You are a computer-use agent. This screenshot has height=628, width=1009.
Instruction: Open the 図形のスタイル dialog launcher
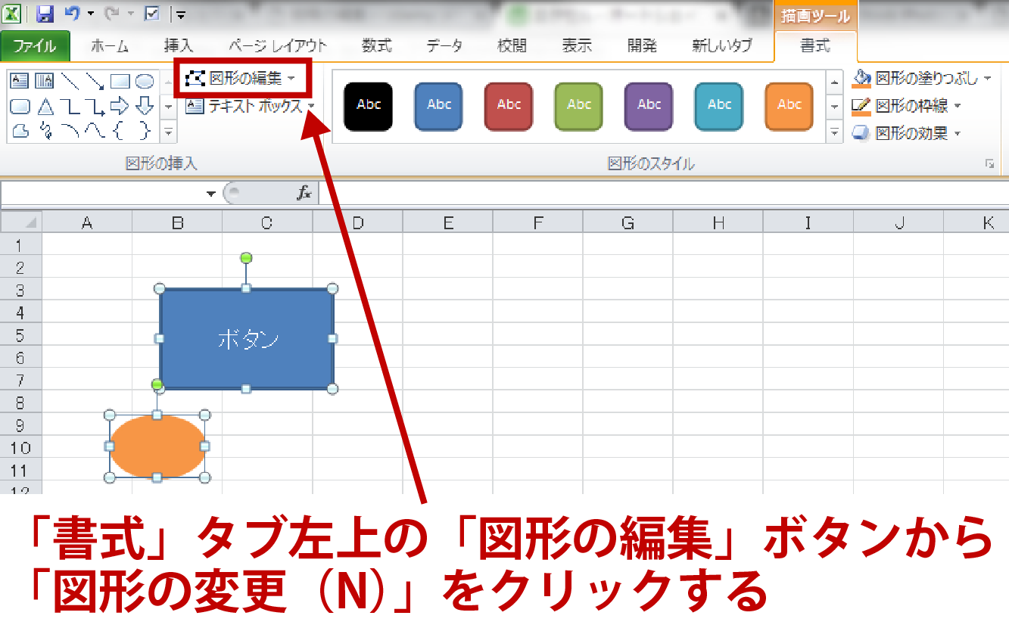pyautogui.click(x=989, y=163)
